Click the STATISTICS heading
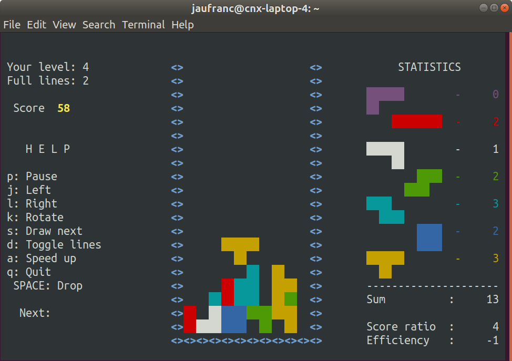Image resolution: width=512 pixels, height=361 pixels. (x=429, y=67)
